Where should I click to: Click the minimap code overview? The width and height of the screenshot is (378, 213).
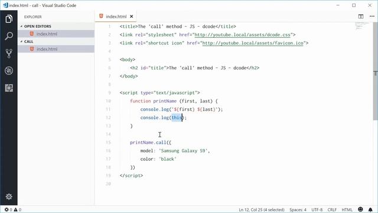[362, 26]
